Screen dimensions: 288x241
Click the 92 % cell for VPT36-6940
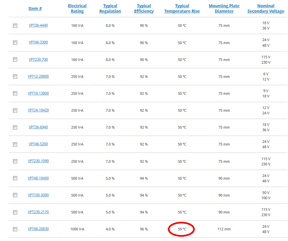tap(144, 127)
